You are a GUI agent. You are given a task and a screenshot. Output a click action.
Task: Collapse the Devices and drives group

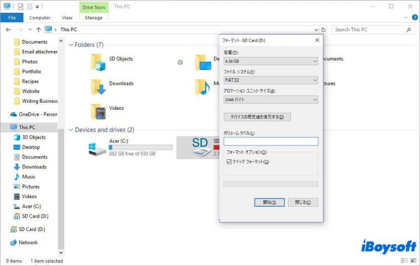(71, 130)
